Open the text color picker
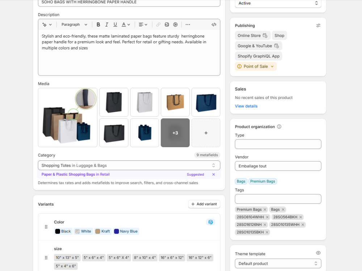The width and height of the screenshot is (362, 271). coord(126,25)
